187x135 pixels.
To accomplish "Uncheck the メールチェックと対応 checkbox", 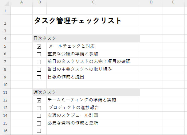I will click(39, 47).
